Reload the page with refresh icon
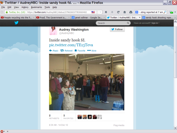The image size is (177, 133). pos(118,12)
